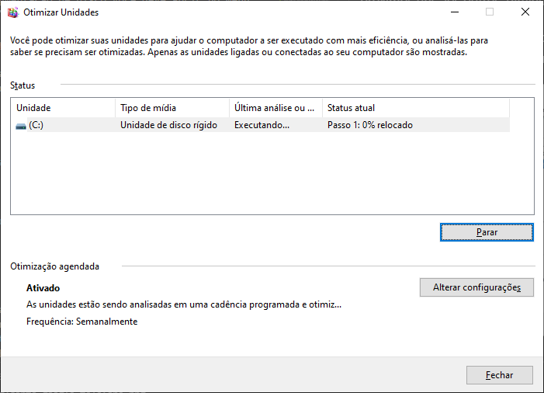Sort by the Unidade column header
The height and width of the screenshot is (393, 544).
pyautogui.click(x=63, y=108)
